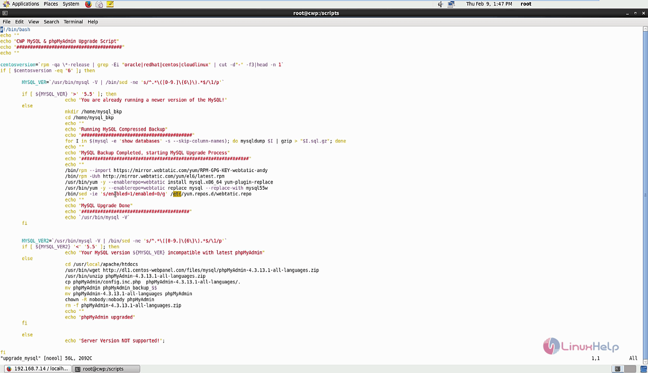648x373 pixels.
Task: Click the 'yum-plugin-replace' install line
Action: pos(169,182)
